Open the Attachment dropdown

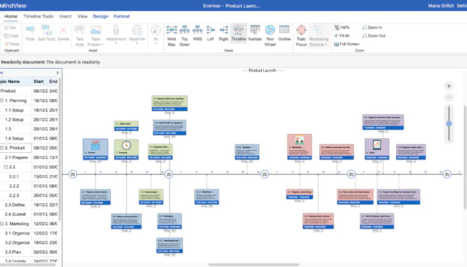click(116, 35)
